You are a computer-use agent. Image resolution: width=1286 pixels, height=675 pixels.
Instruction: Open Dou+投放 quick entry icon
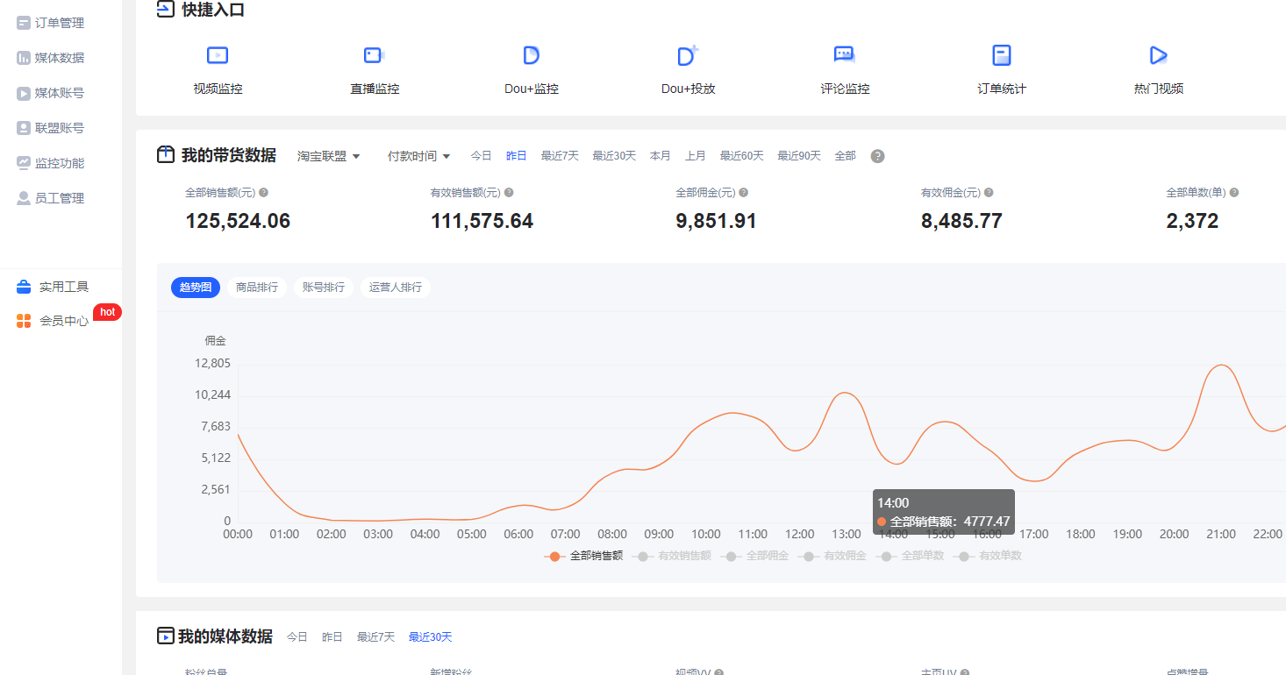tap(688, 56)
